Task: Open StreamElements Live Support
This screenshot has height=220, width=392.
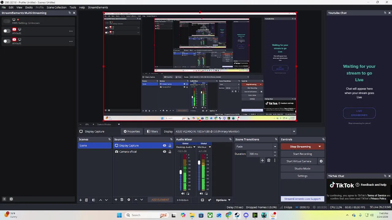Action: pyautogui.click(x=302, y=199)
